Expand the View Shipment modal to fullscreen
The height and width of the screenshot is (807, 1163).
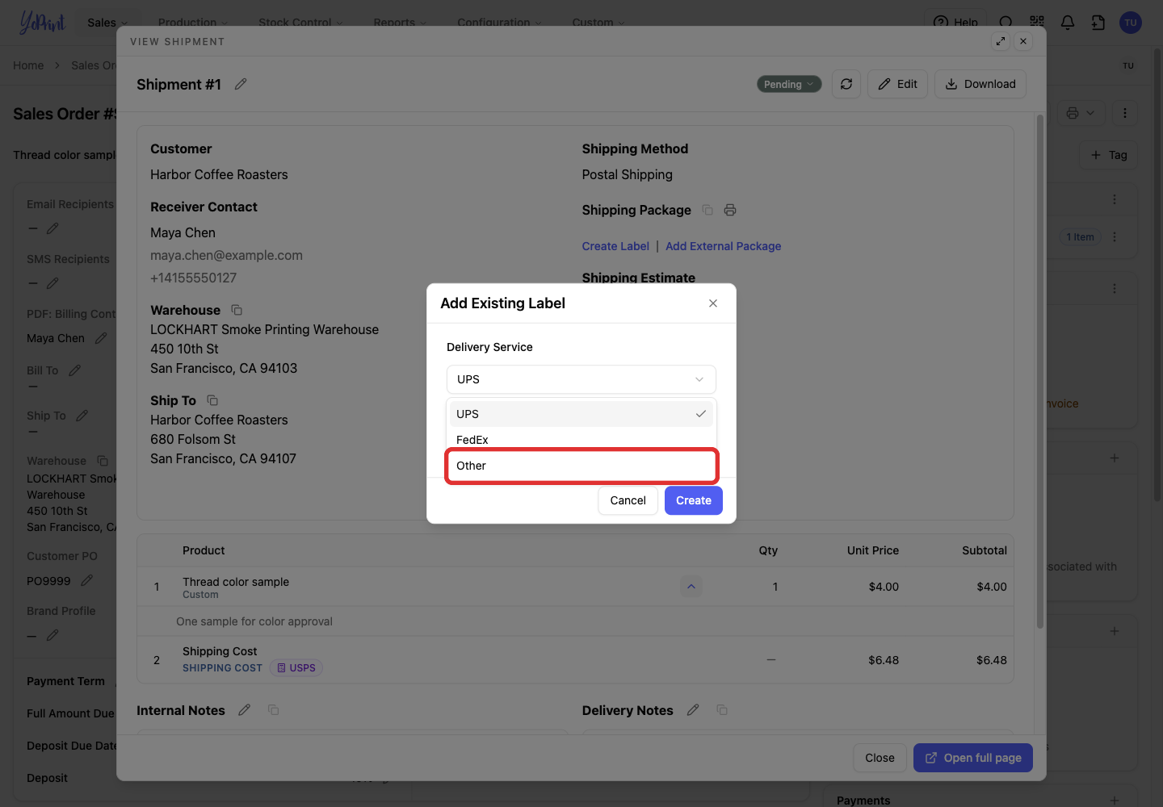point(1001,41)
